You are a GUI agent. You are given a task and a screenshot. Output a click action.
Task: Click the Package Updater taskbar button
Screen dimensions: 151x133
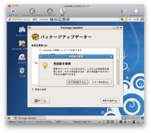(x=29, y=118)
